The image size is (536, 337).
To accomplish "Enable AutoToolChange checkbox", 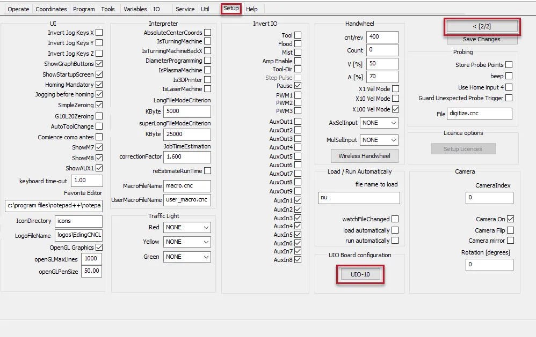I will click(99, 126).
